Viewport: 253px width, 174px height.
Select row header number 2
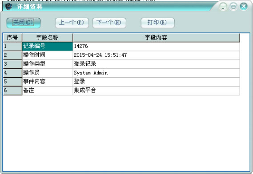tap(12, 55)
